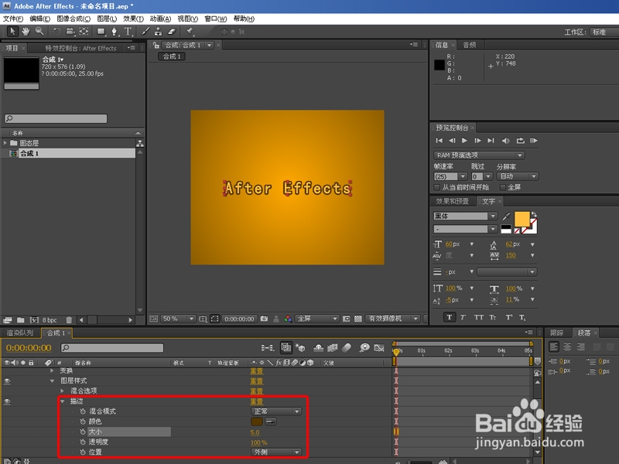This screenshot has width=619, height=464.
Task: Toggle the transparency grid button
Action: click(358, 319)
